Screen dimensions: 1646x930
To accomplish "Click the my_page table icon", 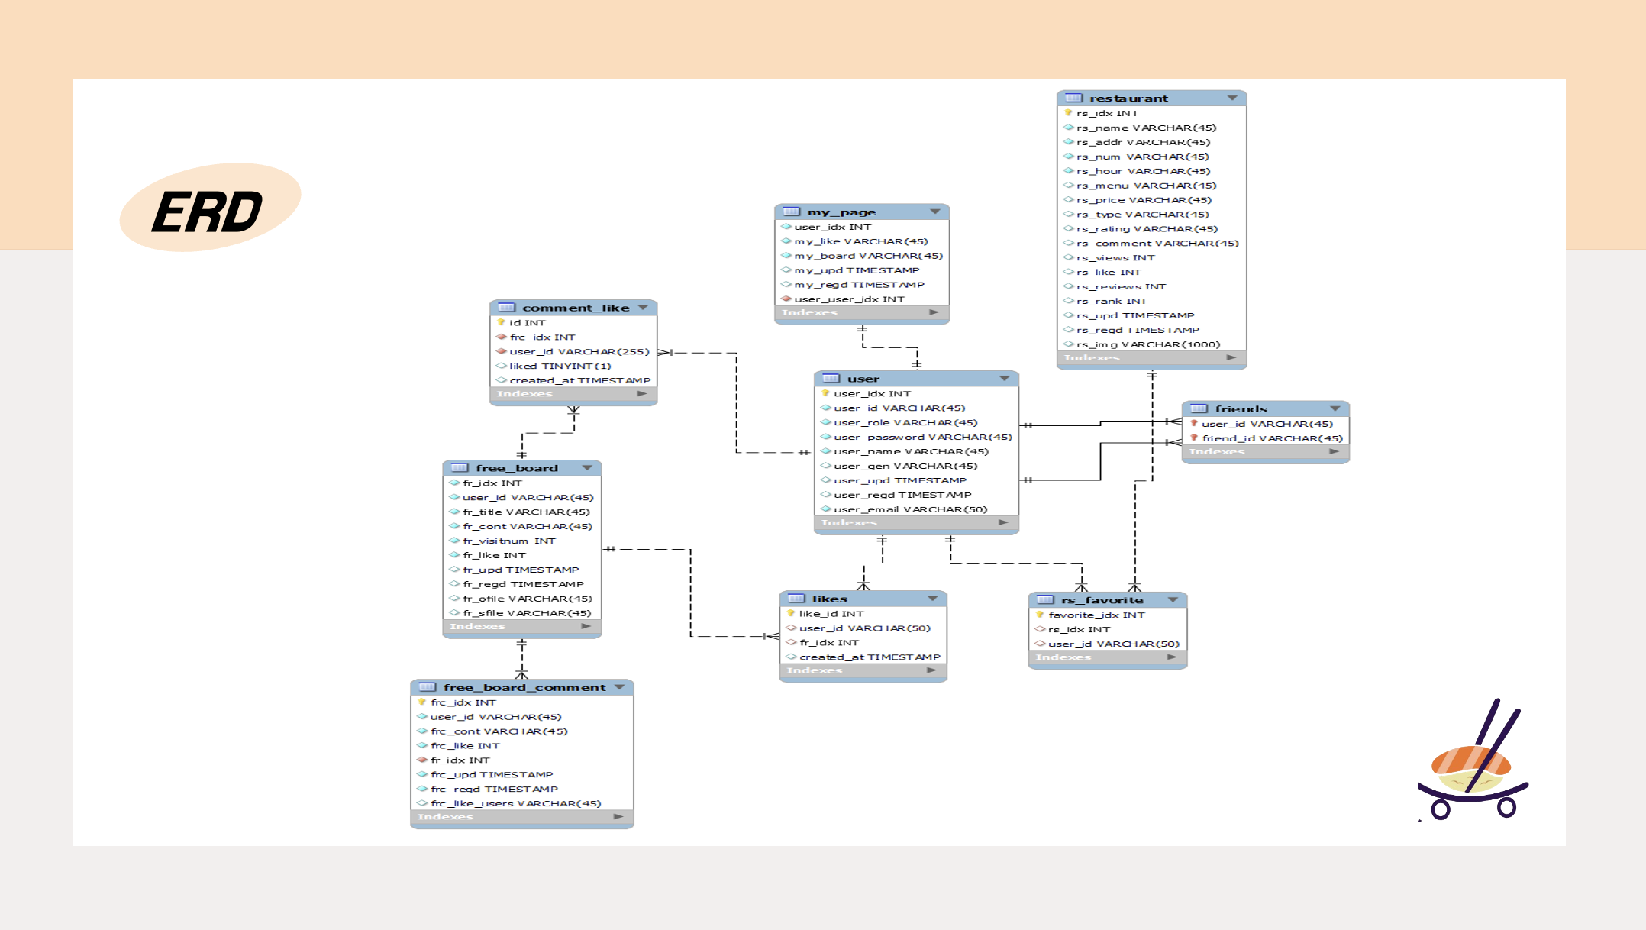I will pyautogui.click(x=792, y=212).
